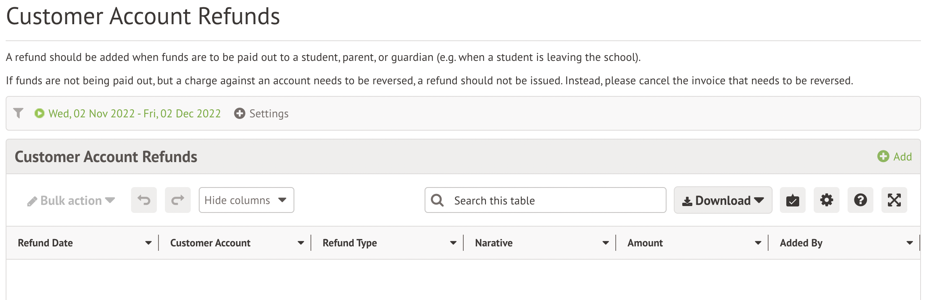The height and width of the screenshot is (300, 925).
Task: Click the undo arrow icon
Action: point(144,200)
